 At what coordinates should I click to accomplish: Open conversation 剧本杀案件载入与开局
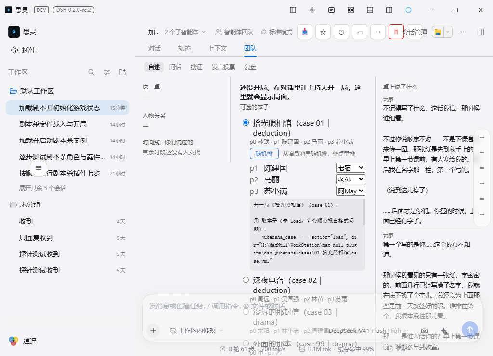(x=67, y=124)
